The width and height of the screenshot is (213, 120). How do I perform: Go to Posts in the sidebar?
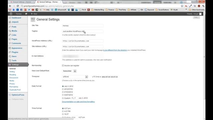coord(14,27)
